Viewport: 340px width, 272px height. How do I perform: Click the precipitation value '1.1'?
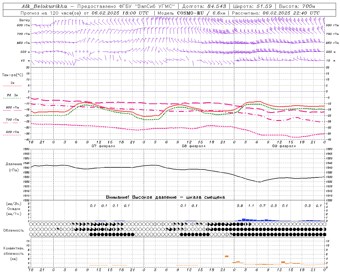pyautogui.click(x=251, y=206)
